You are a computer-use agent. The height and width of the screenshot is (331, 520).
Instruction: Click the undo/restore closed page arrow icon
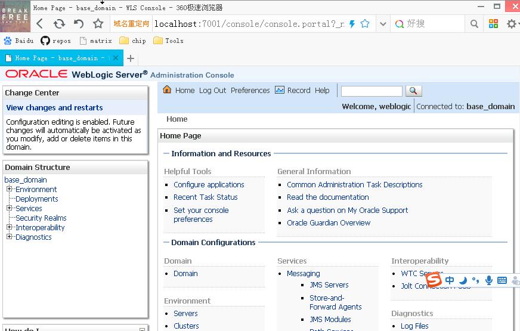coord(79,23)
